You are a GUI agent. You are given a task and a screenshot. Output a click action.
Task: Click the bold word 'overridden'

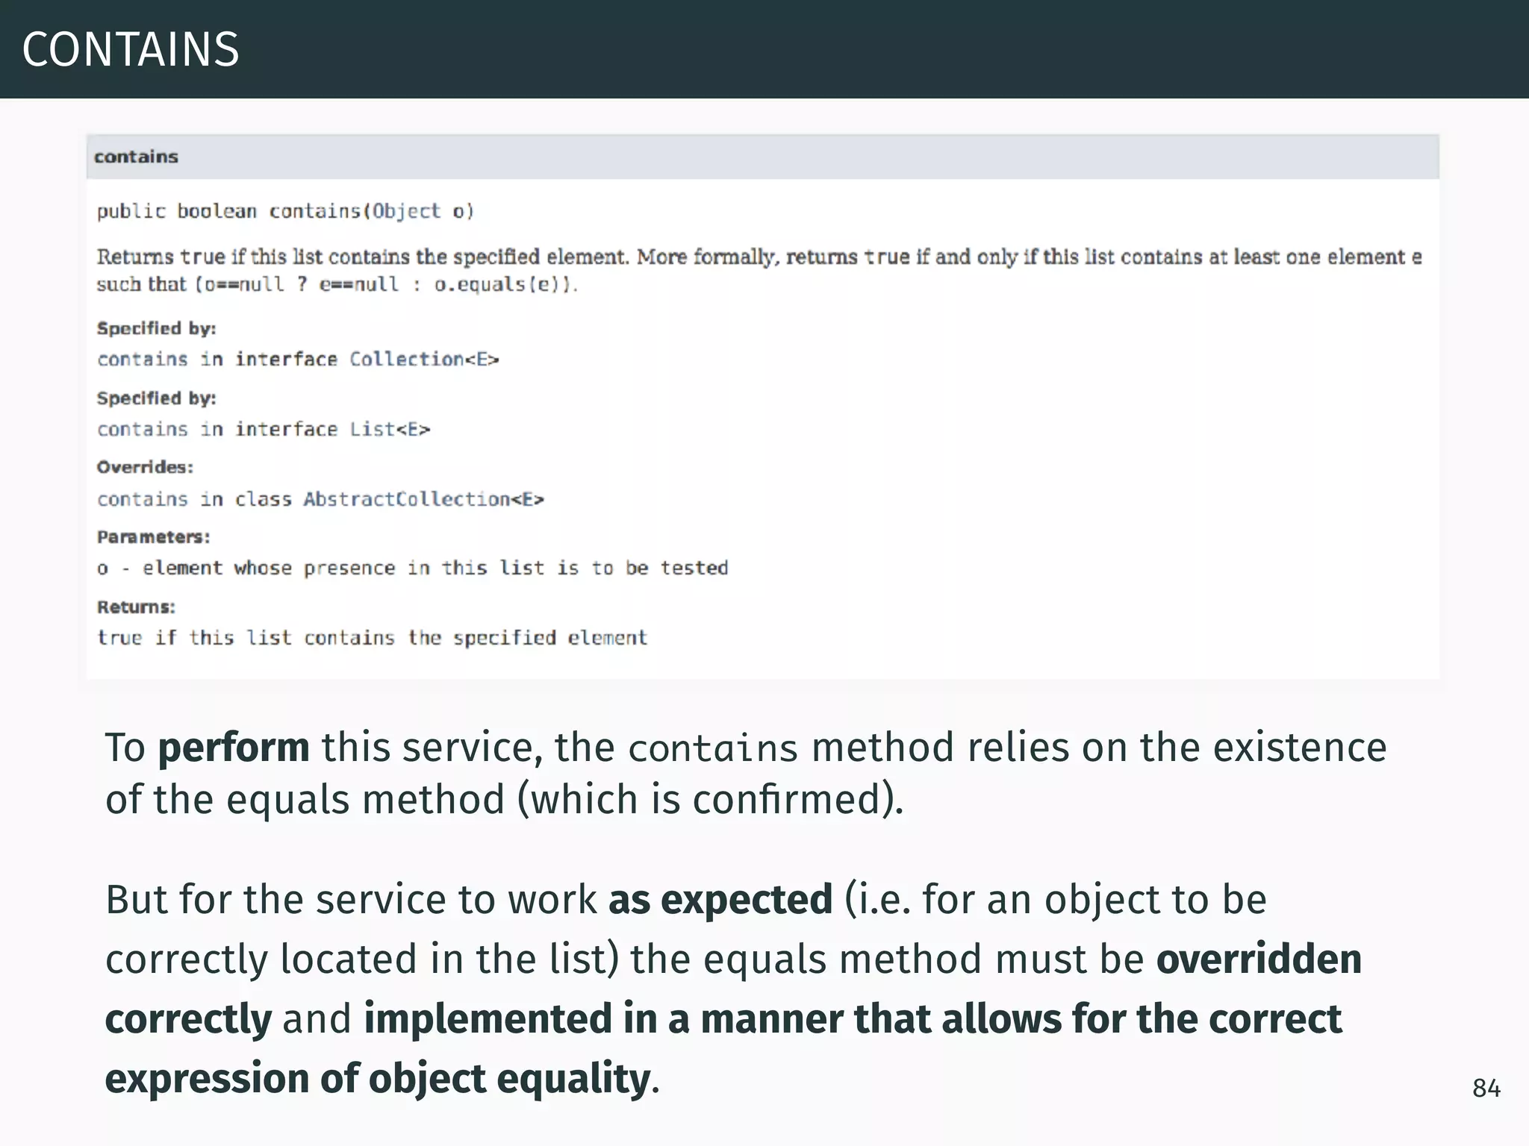click(1259, 959)
